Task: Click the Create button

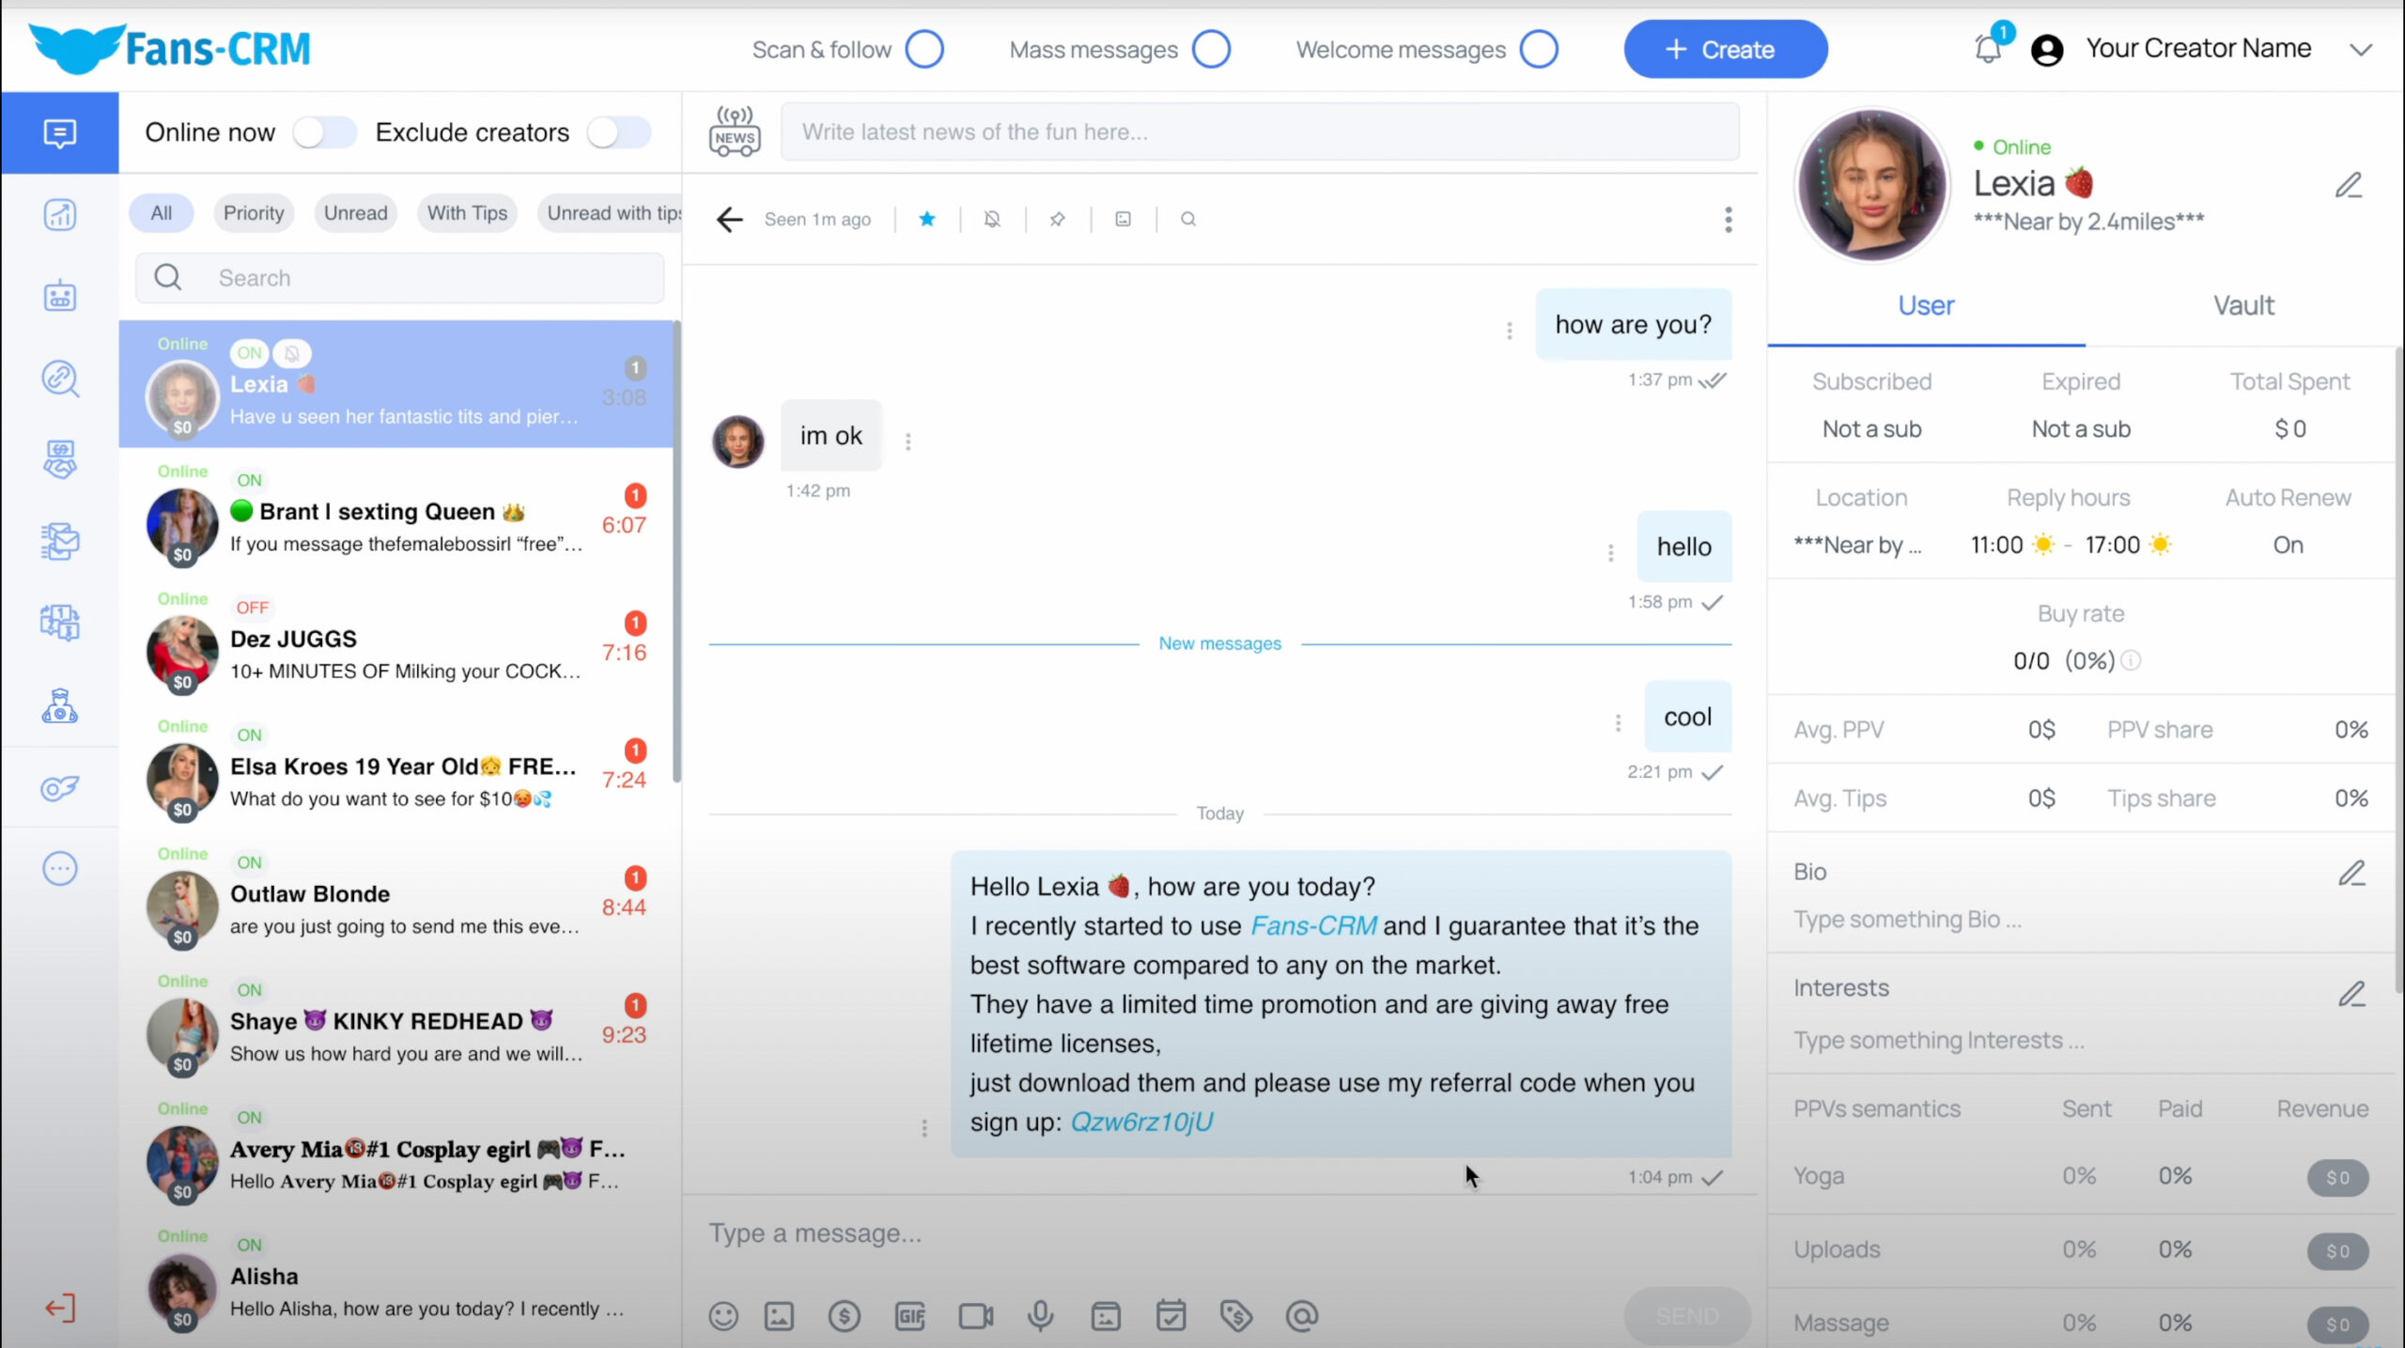Action: coord(1725,50)
